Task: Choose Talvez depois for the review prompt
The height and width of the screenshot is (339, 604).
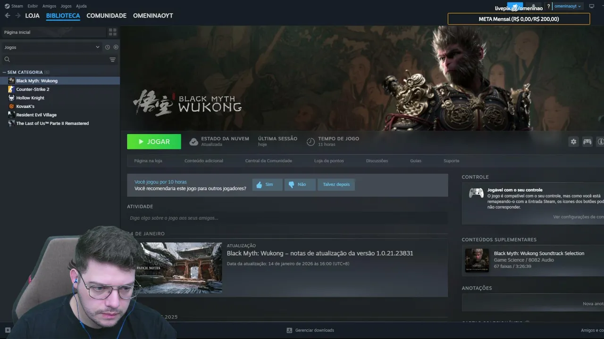Action: pos(336,185)
